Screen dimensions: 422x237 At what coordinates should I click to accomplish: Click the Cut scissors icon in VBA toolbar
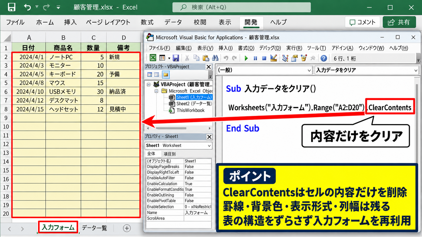pyautogui.click(x=187, y=58)
